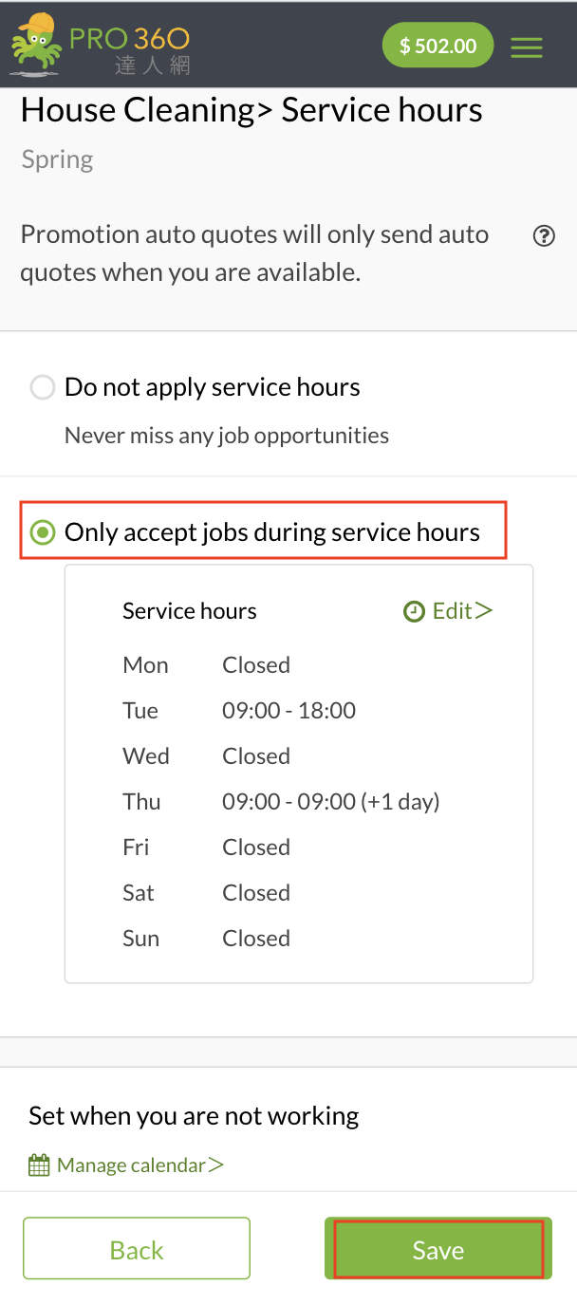Open the Edit service hours link
The height and width of the screenshot is (1304, 577).
coord(452,611)
